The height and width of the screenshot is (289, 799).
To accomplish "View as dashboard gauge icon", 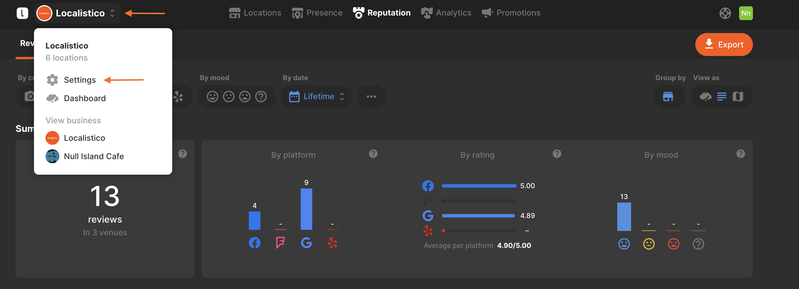I will tap(705, 97).
